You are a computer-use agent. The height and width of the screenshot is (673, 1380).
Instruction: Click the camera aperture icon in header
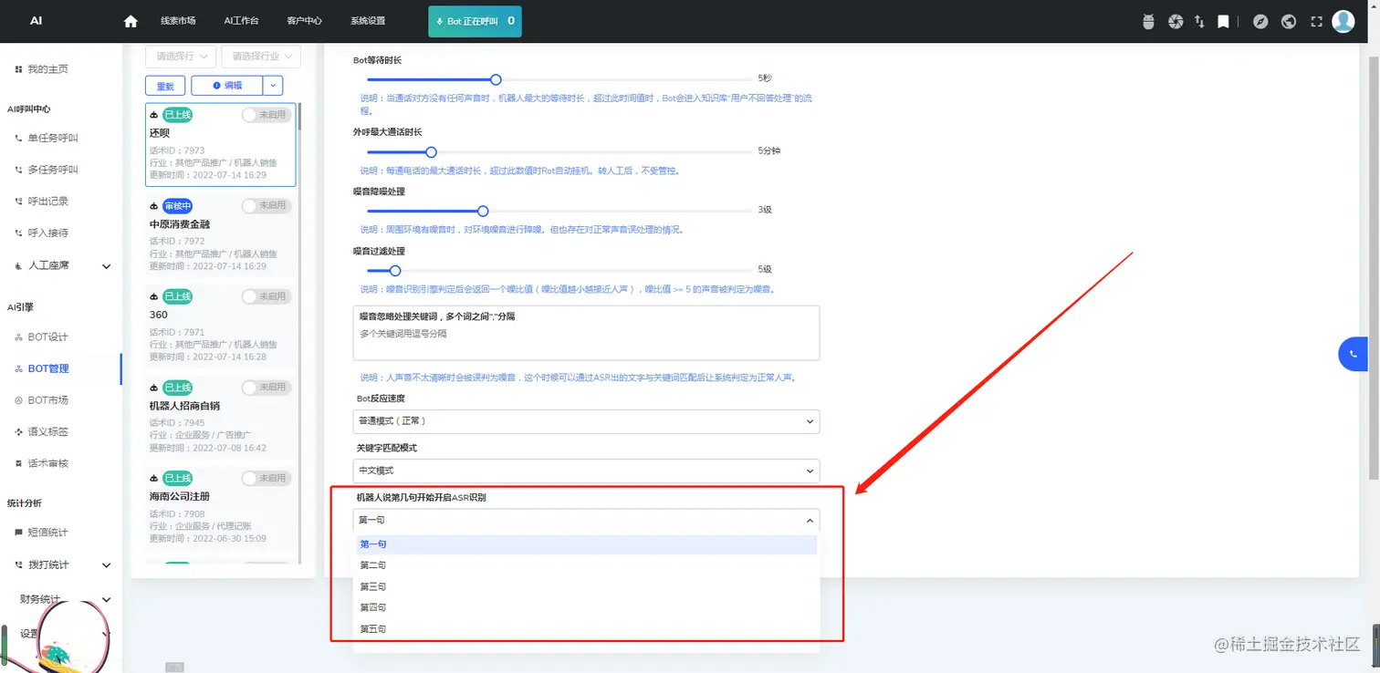coord(1176,21)
